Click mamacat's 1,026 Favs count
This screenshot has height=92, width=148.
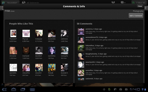point(26,58)
